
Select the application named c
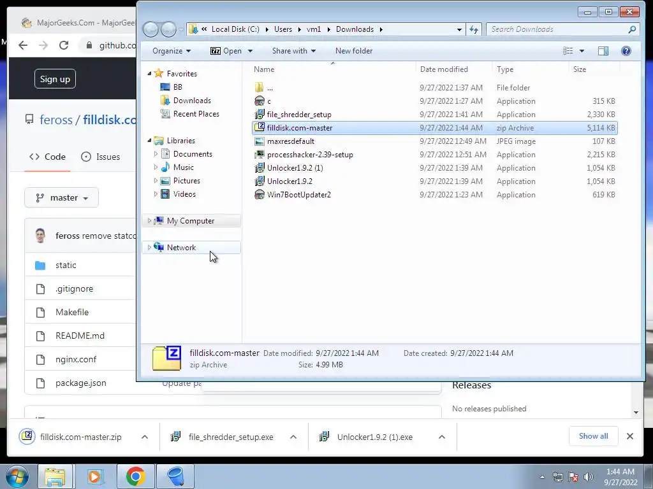[269, 101]
